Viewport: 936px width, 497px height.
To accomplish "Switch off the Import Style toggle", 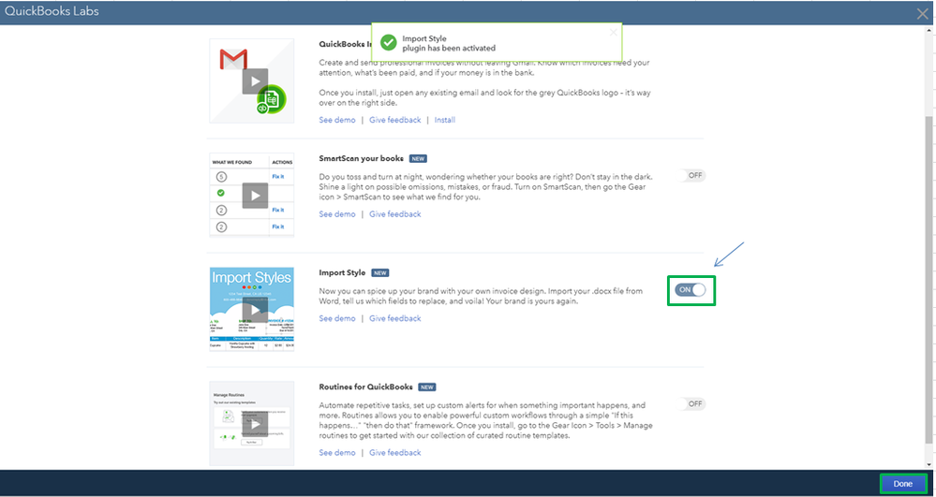I will [x=691, y=290].
